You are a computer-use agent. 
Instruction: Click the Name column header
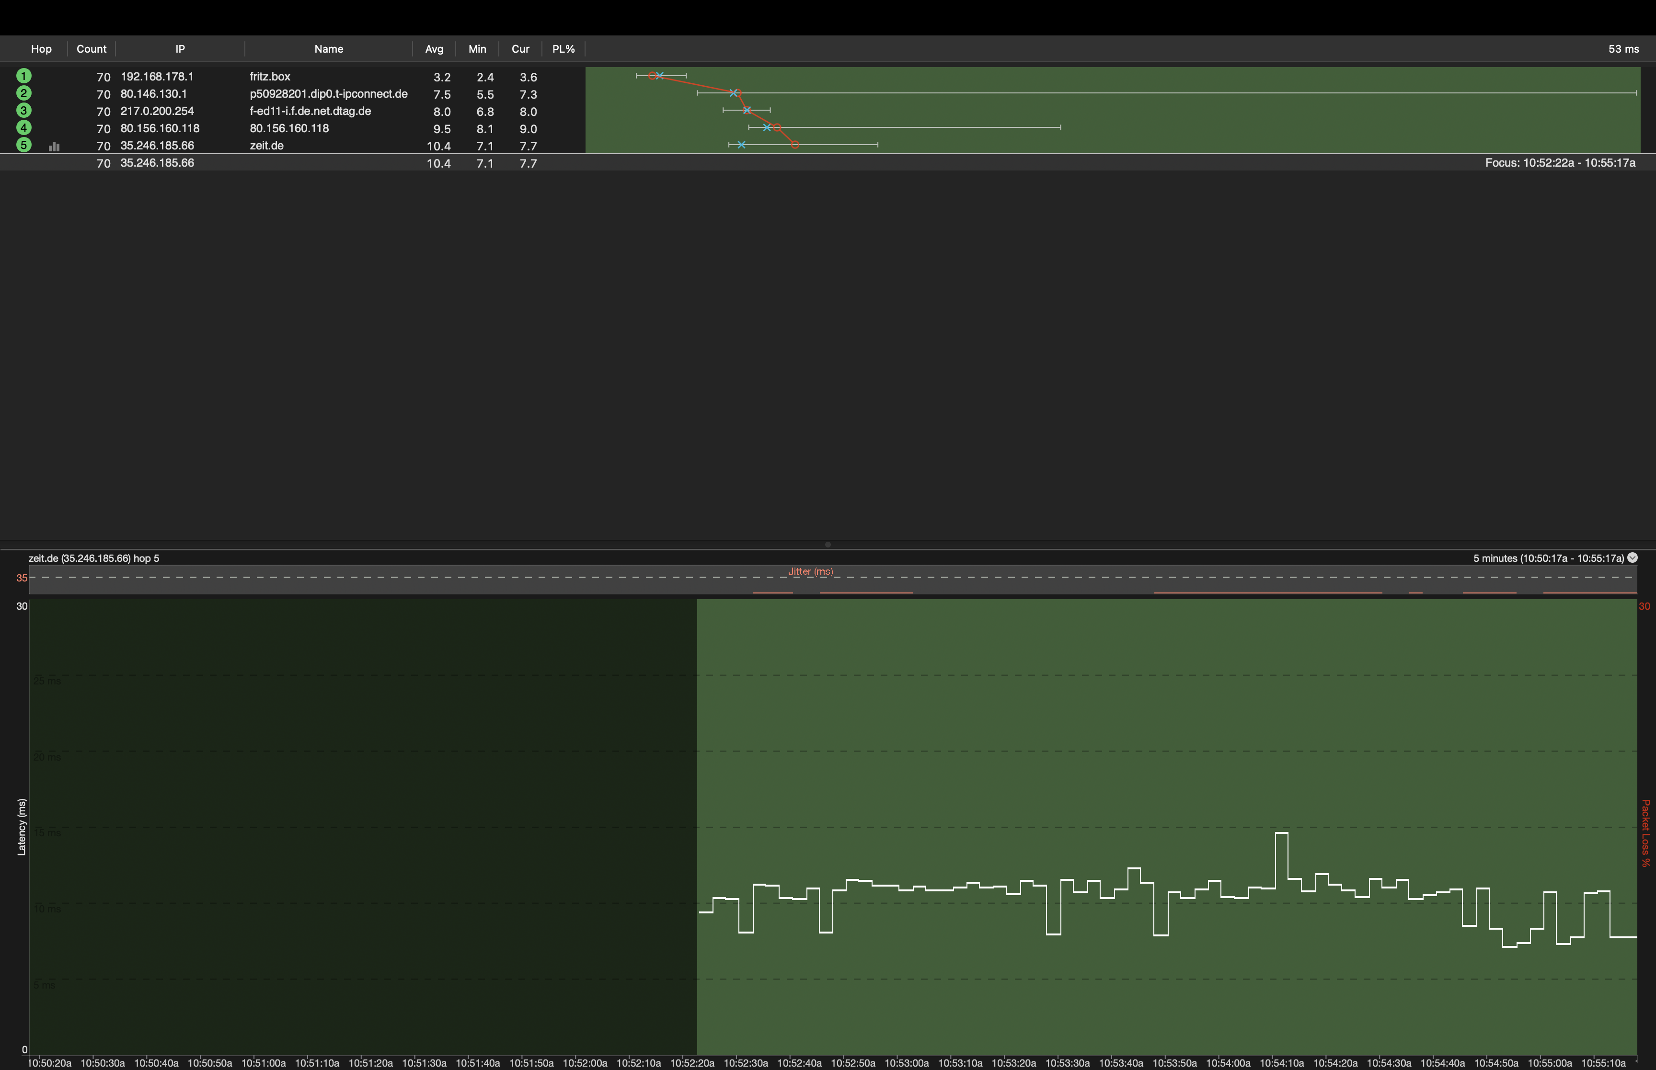coord(328,49)
